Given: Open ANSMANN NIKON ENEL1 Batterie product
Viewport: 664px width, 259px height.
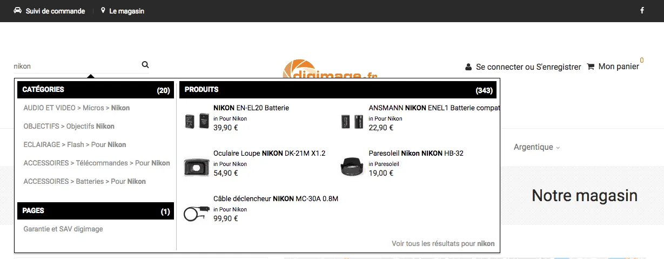Looking at the screenshot, I should [434, 108].
